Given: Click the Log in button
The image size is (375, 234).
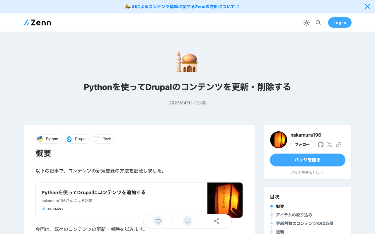Looking at the screenshot, I should [340, 23].
